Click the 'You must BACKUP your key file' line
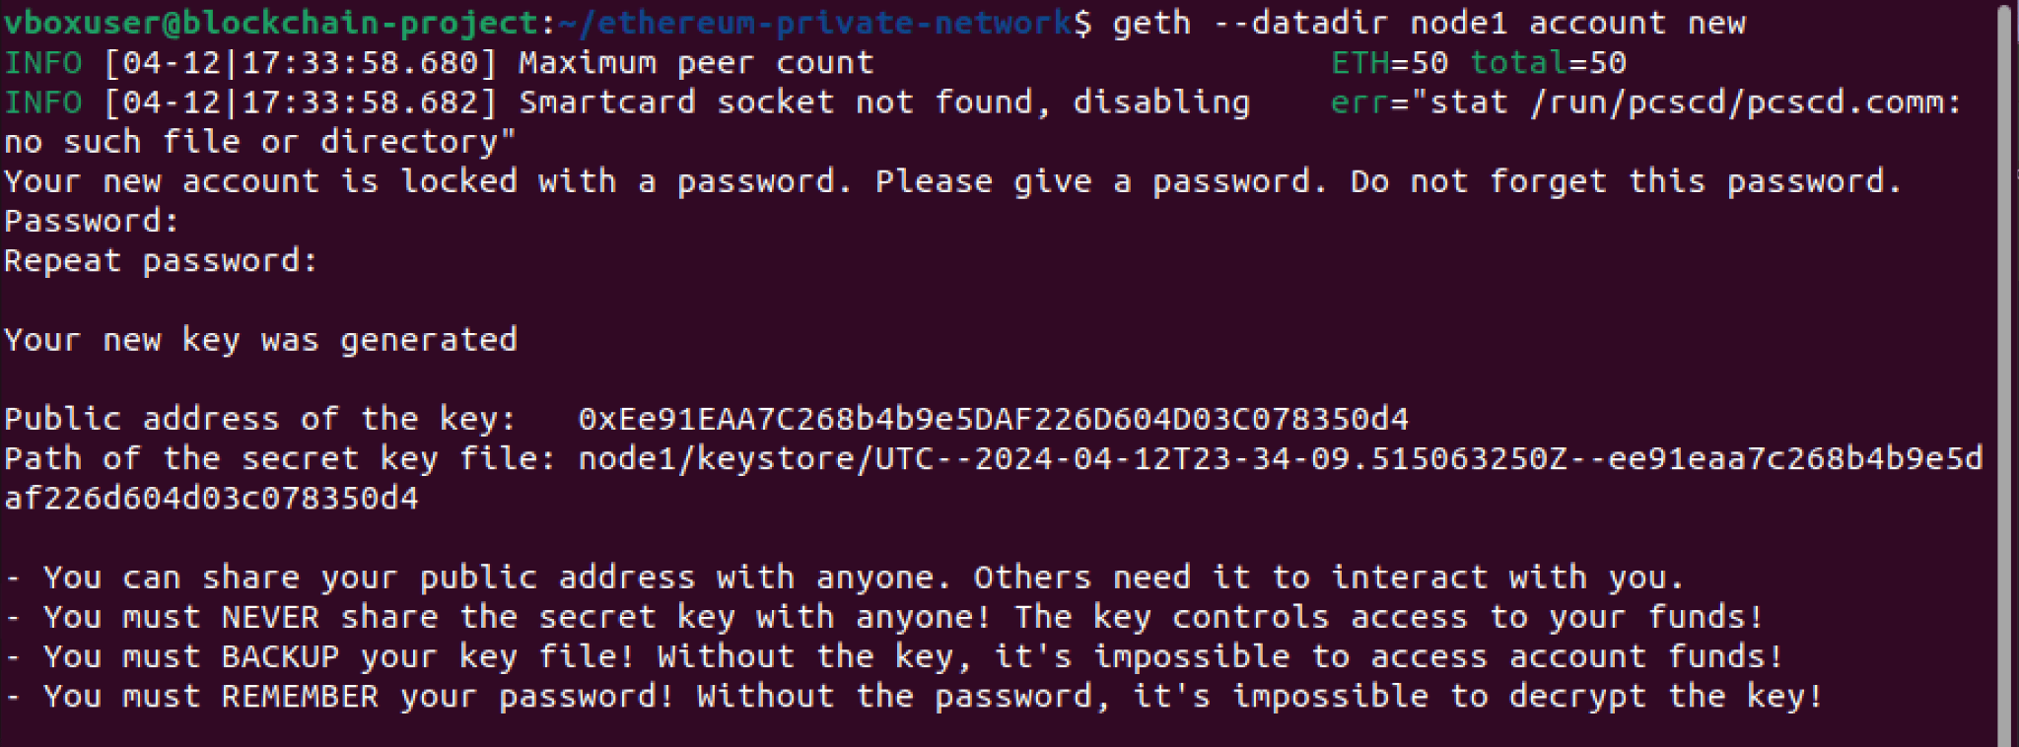Screen dimensions: 2019x747 pos(894,656)
